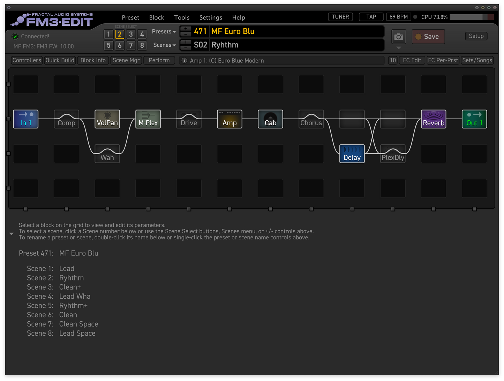
Task: Open the M-Plex block
Action: pos(148,119)
